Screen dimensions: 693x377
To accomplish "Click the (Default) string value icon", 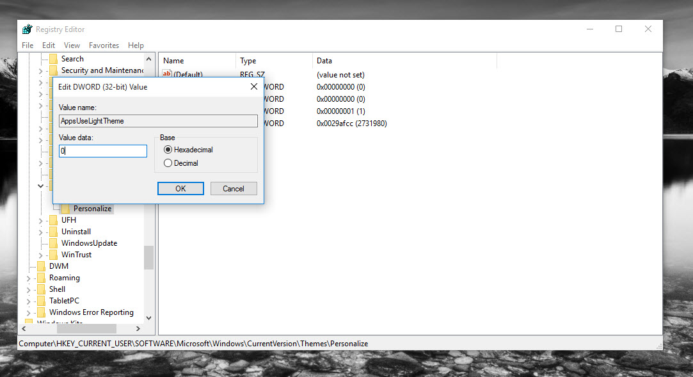I will pyautogui.click(x=166, y=74).
